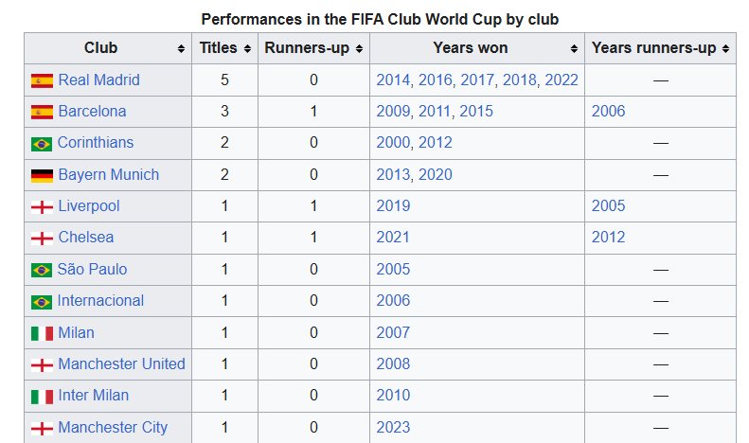Click Germany flag icon beside Bayern Munich

point(42,175)
